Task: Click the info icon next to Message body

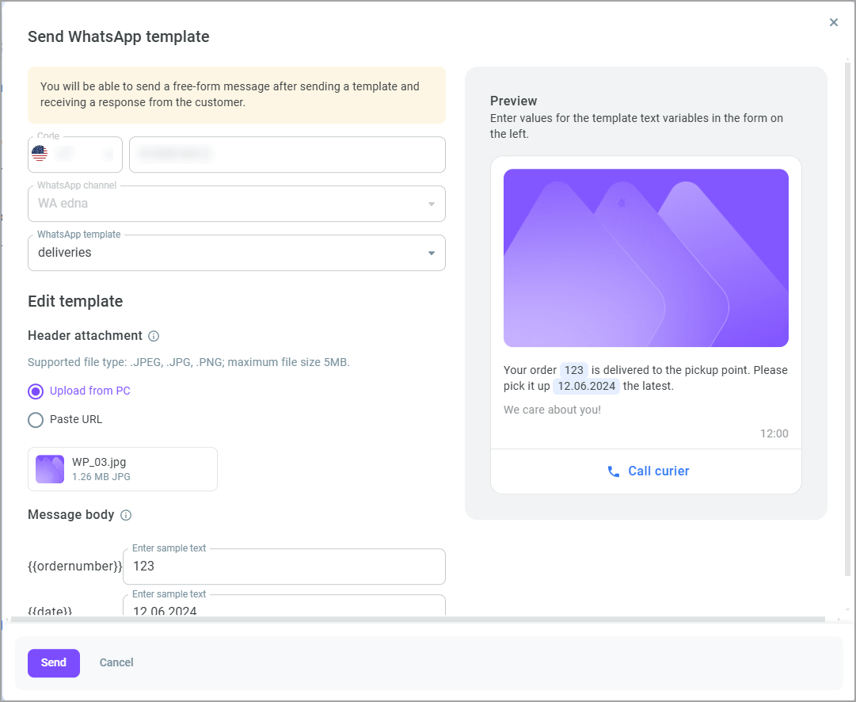Action: [x=126, y=515]
